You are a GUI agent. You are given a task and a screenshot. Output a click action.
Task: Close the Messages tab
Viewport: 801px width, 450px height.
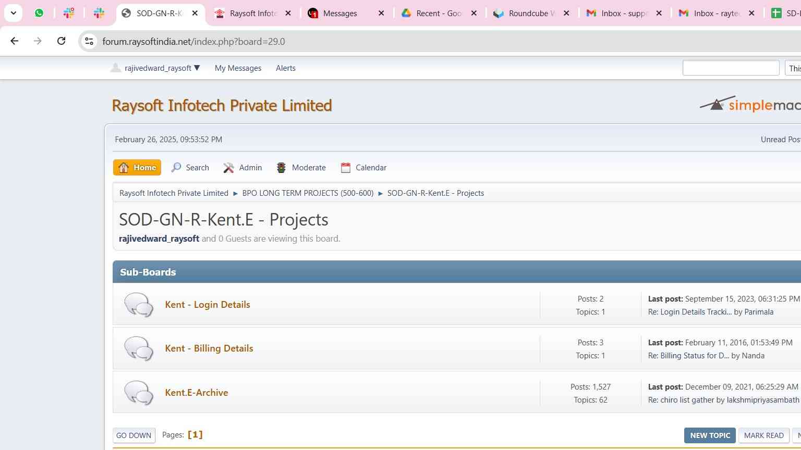coord(381,13)
